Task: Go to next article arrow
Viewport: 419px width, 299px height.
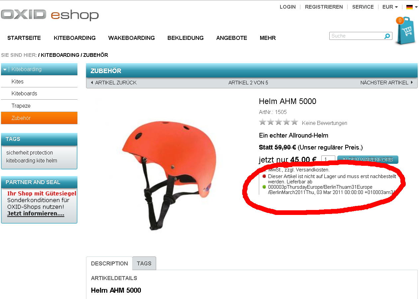Action: [x=412, y=82]
